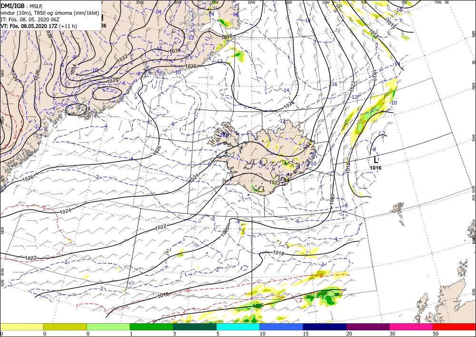Click legend scale value '30'

[x=392, y=334]
